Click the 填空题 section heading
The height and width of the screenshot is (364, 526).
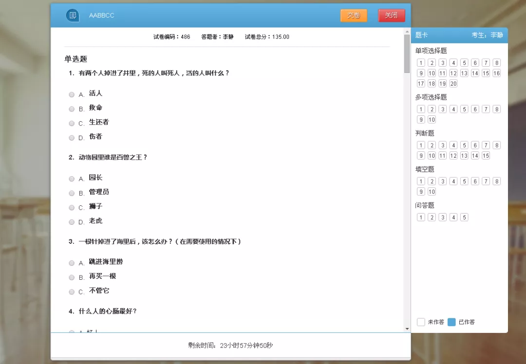(x=425, y=169)
